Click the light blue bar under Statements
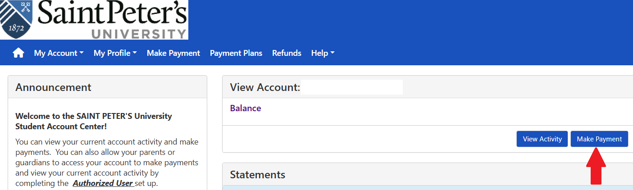This screenshot has width=633, height=190. 427,187
